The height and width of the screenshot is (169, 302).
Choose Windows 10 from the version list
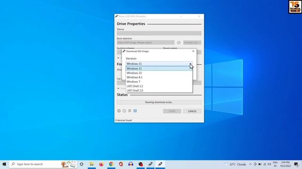click(x=159, y=73)
